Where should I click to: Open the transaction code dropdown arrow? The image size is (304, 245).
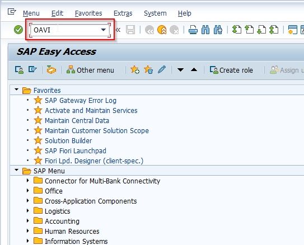(104, 30)
